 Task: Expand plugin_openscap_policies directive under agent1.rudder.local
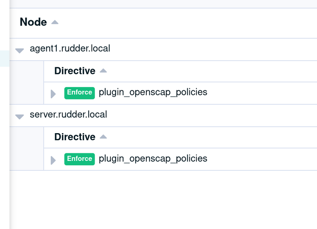point(53,94)
